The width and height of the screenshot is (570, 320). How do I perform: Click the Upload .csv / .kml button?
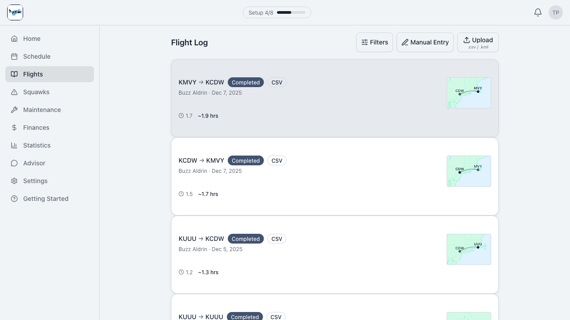tap(478, 42)
